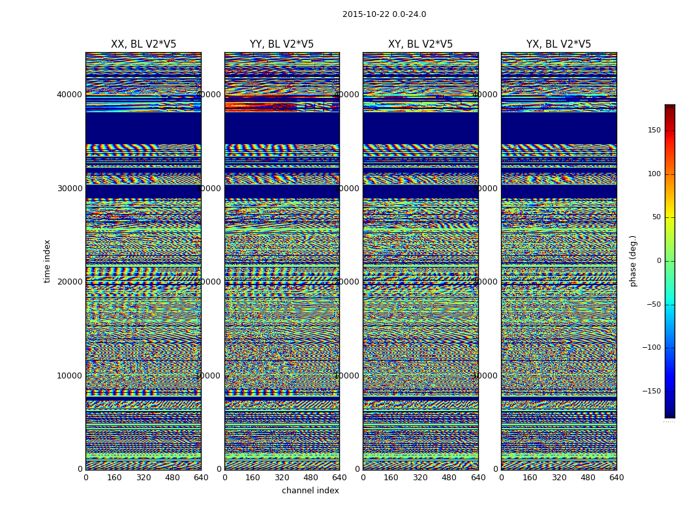Click the XX panel x-tick "640"
This screenshot has height=522, width=685.
(x=201, y=478)
